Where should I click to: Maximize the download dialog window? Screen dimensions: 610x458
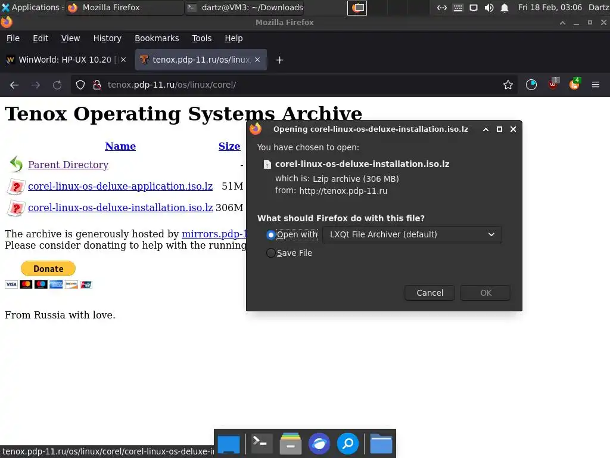tap(500, 129)
